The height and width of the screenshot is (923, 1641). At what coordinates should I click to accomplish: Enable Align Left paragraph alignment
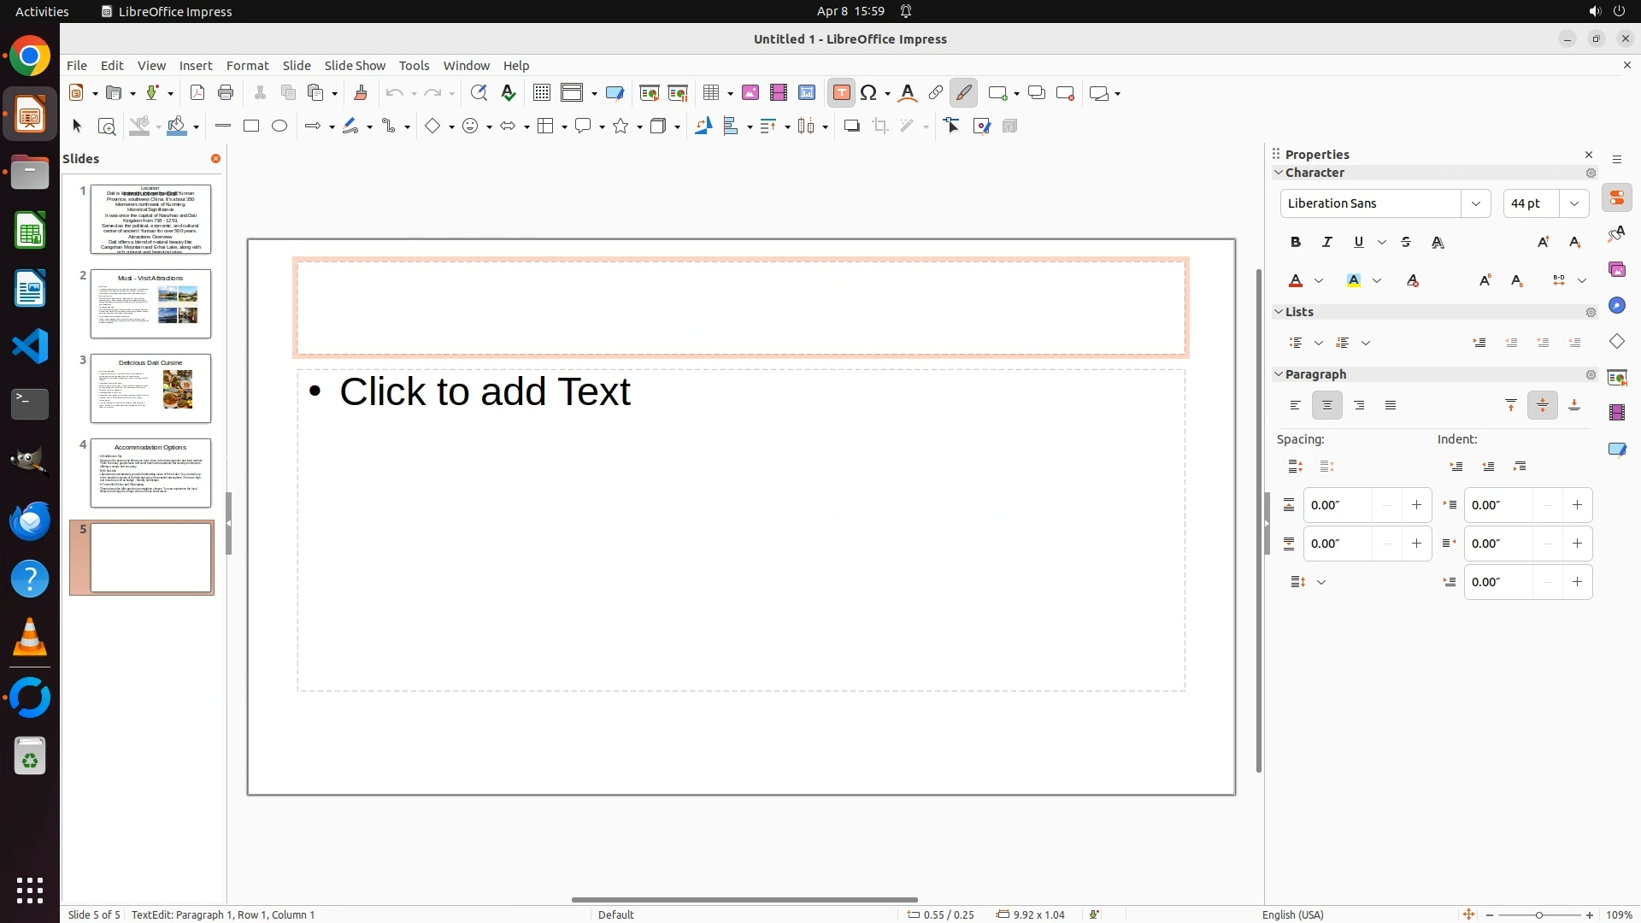[1296, 406]
